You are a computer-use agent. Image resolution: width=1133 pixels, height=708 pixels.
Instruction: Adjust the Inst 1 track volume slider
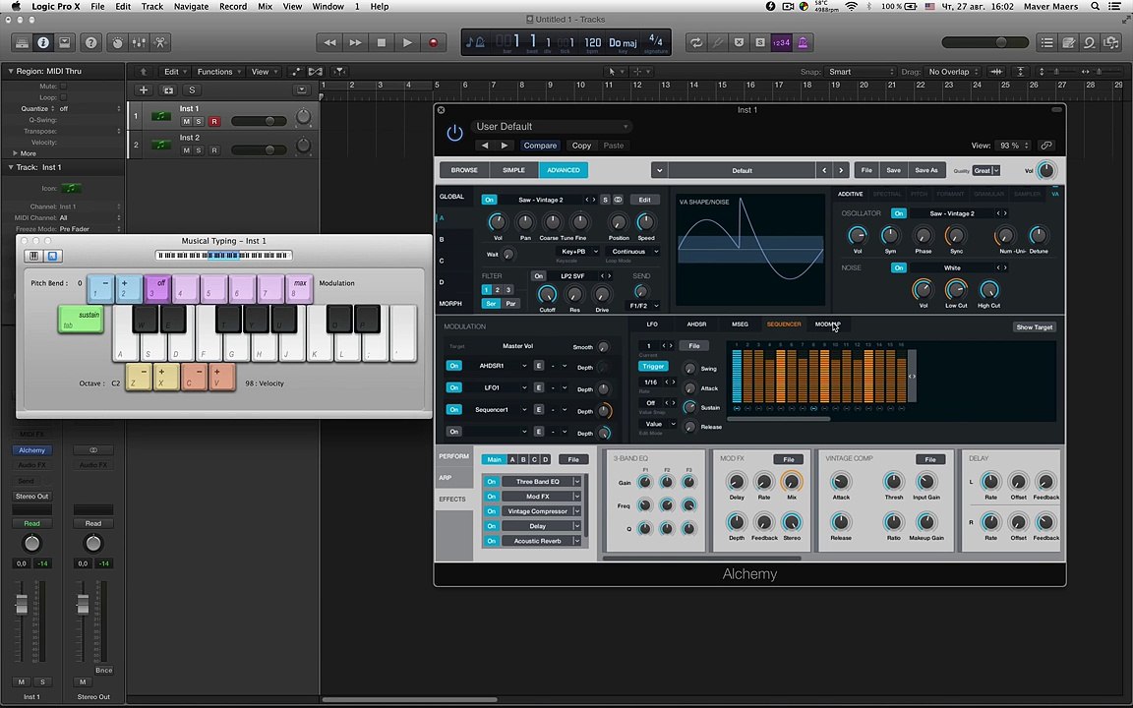click(x=258, y=121)
